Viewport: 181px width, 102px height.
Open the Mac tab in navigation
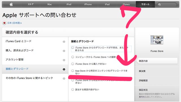pos(50,5)
